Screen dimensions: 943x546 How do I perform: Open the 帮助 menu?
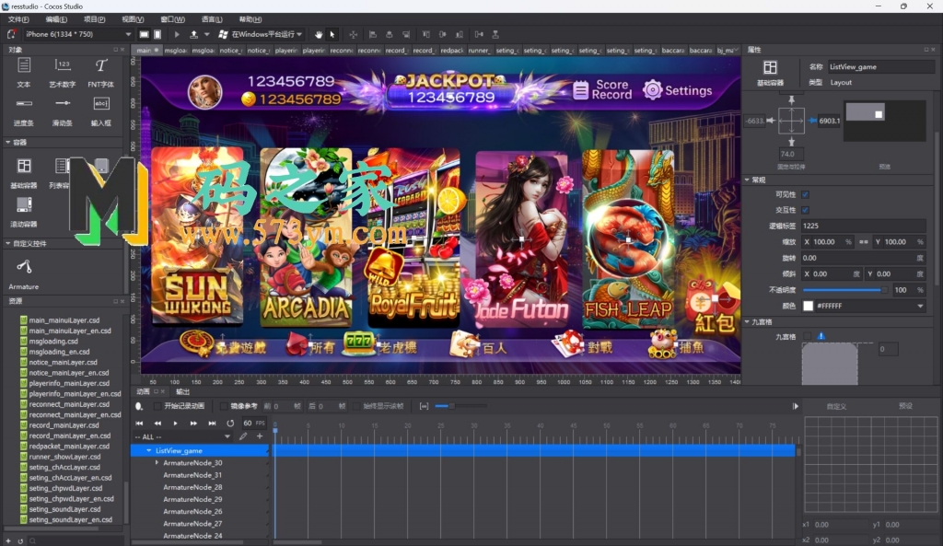tap(250, 19)
